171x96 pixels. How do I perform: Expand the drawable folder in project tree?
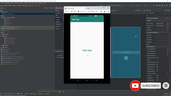point(1,34)
